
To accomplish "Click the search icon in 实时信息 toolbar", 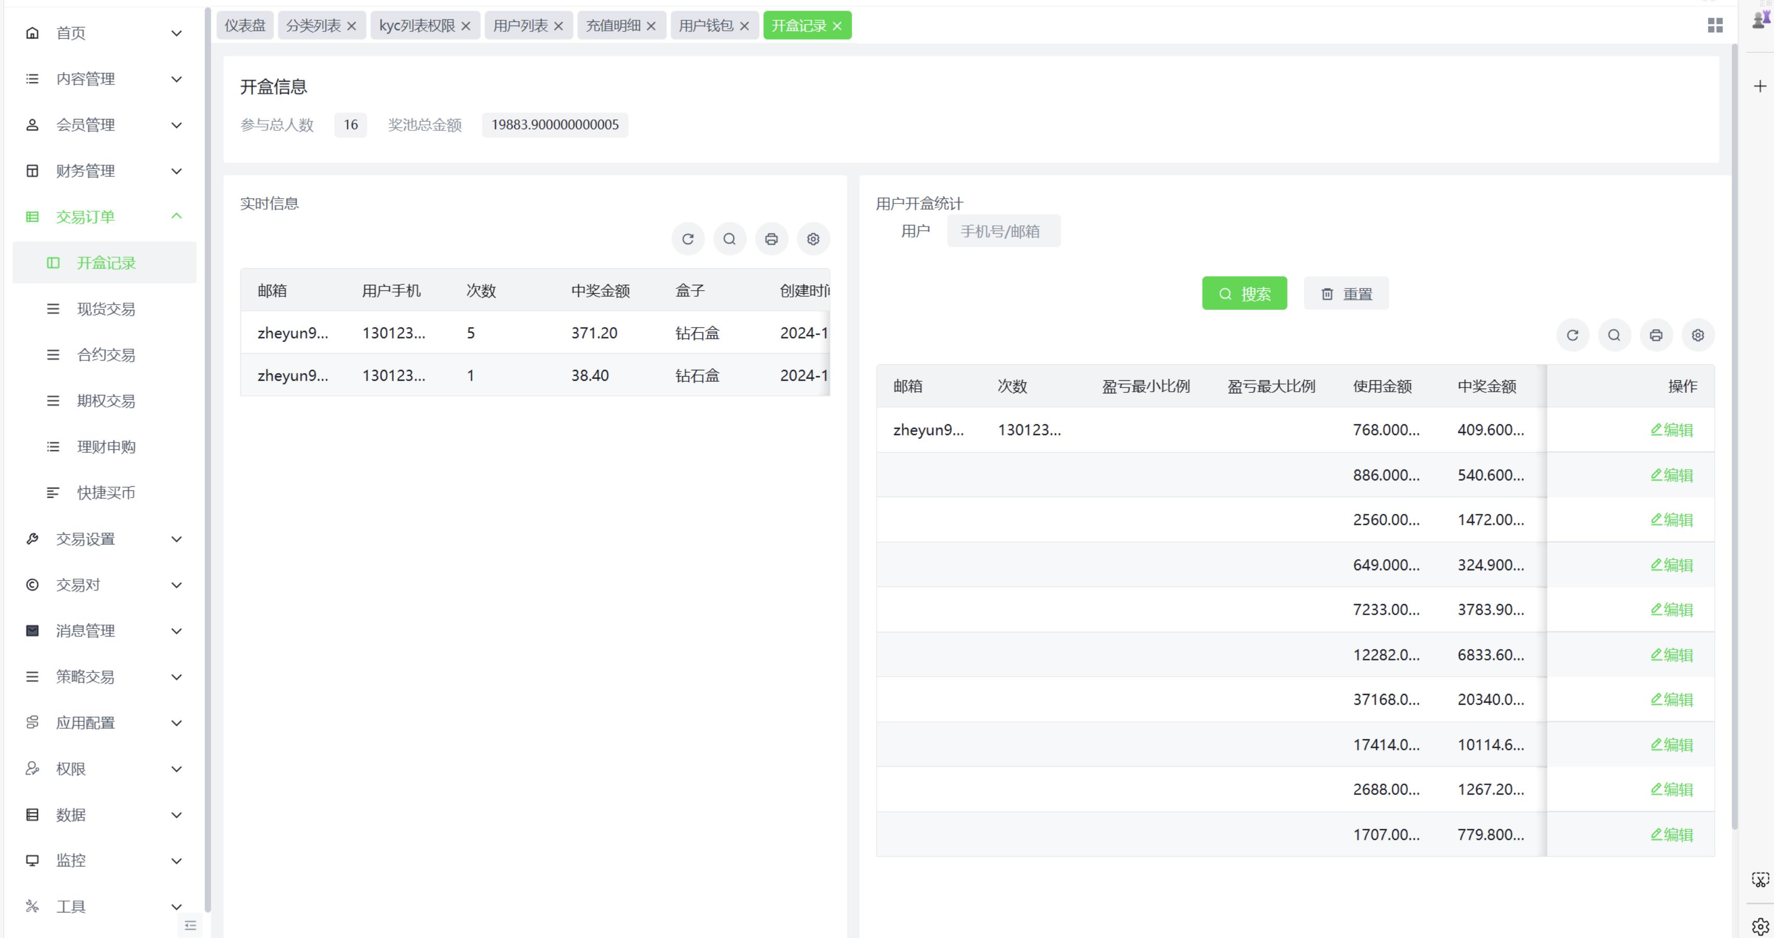I will (x=730, y=239).
